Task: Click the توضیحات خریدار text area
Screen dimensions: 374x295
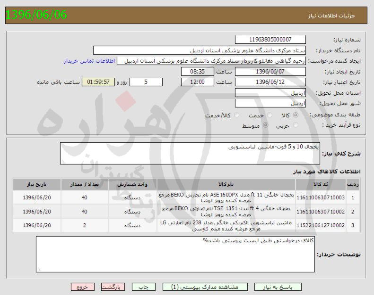Action: pyautogui.click(x=175, y=254)
